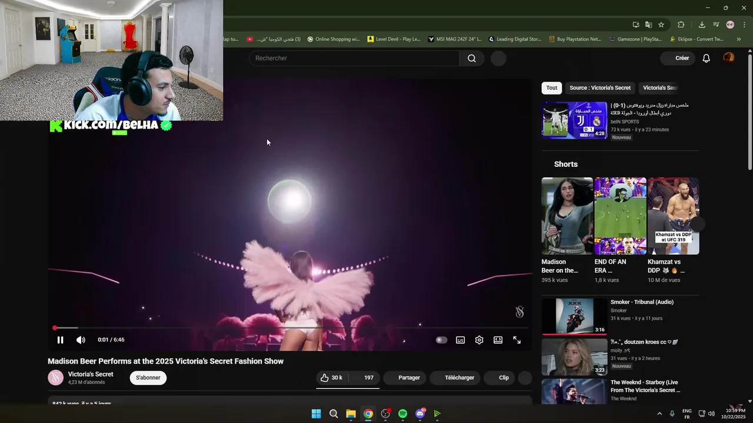Open the END OF AN ERA short
753x423 pixels.
click(x=620, y=216)
